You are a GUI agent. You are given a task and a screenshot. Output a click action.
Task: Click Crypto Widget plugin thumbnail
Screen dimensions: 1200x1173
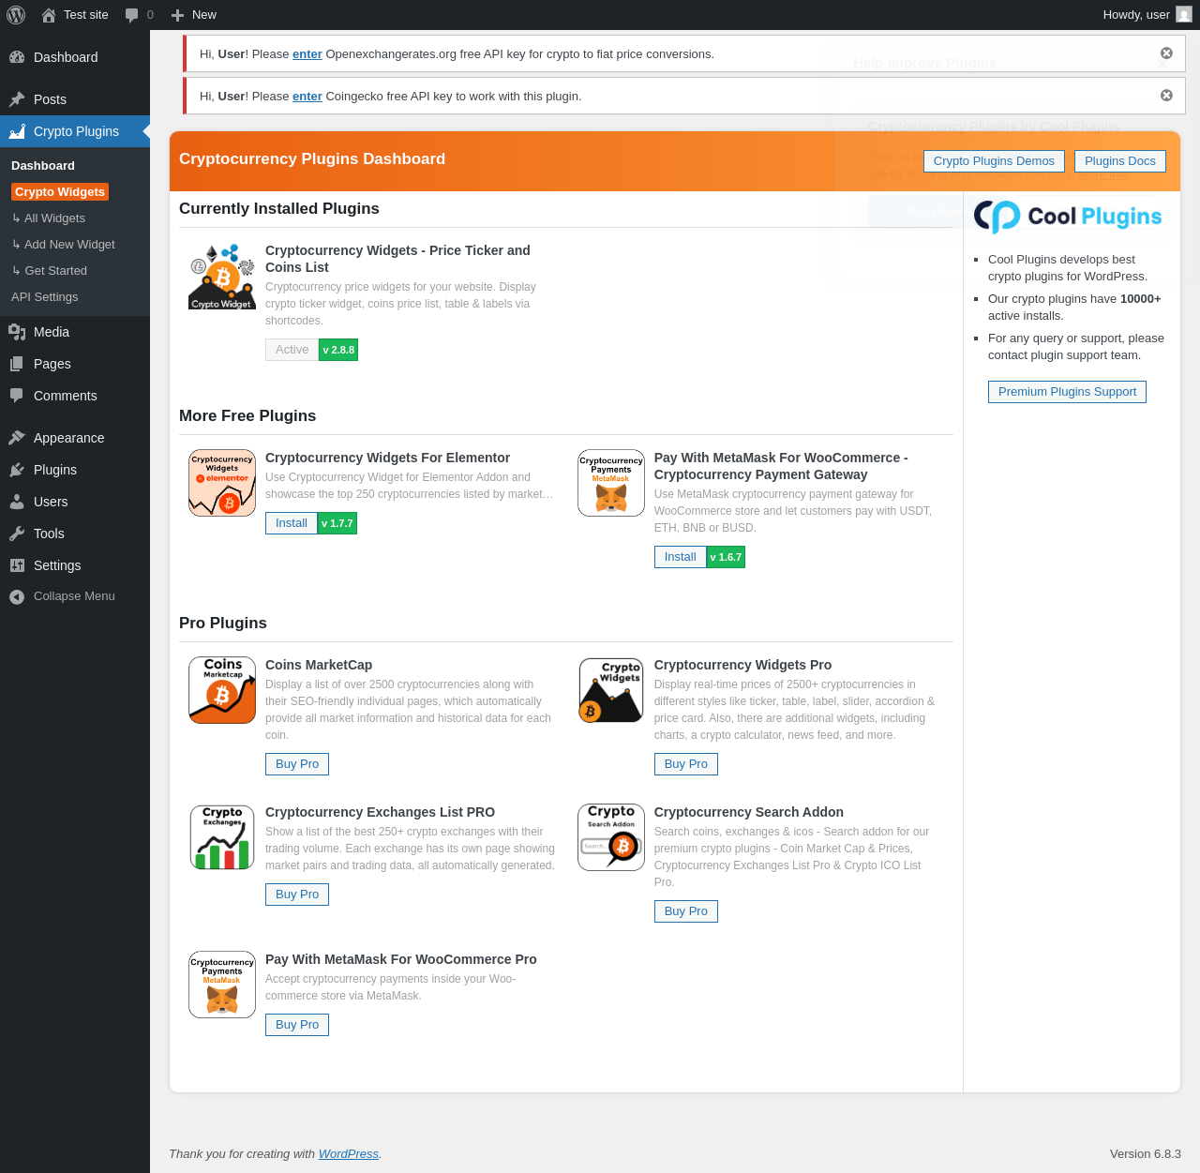(222, 277)
